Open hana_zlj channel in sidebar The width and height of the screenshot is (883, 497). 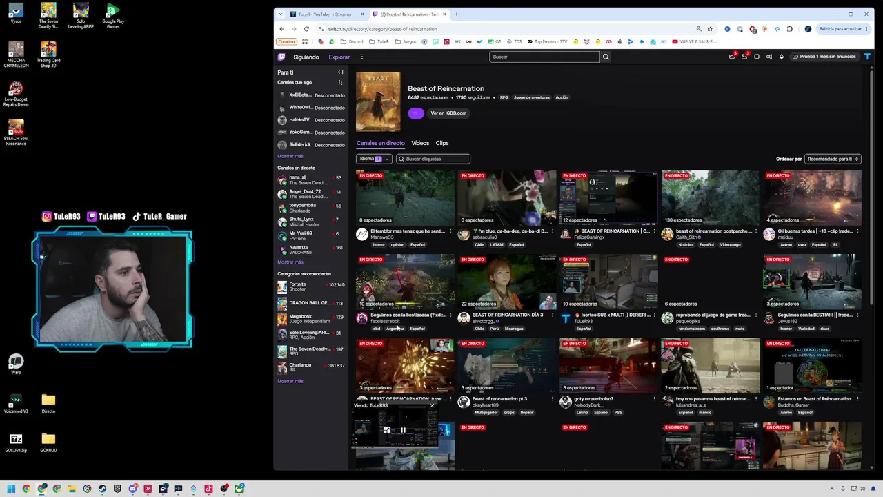(x=310, y=180)
